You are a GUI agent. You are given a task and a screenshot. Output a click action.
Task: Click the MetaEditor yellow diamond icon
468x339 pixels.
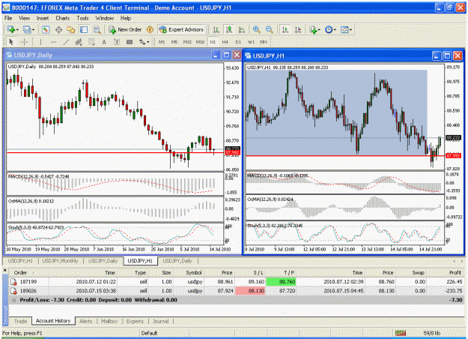150,29
